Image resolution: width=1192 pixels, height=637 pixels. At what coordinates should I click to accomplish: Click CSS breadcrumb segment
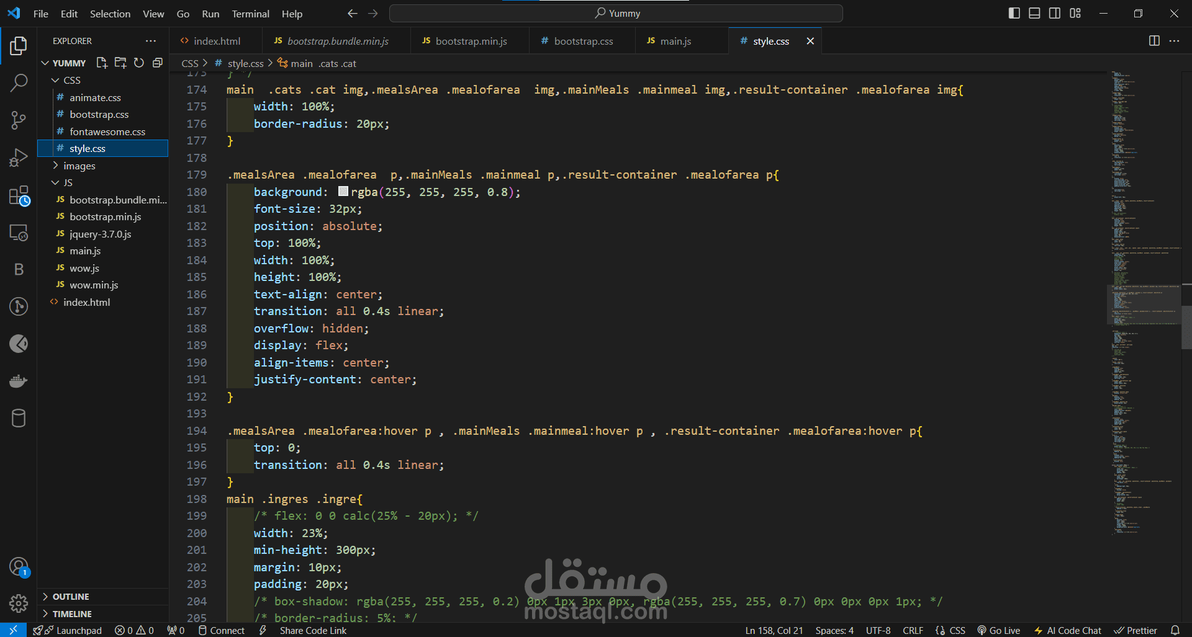(189, 63)
